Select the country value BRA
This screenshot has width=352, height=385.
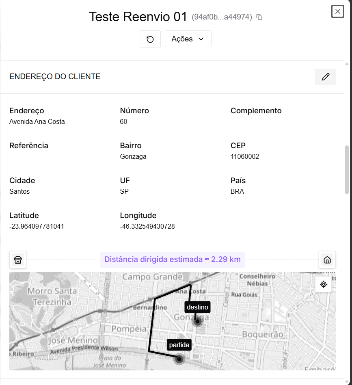pos(237,191)
